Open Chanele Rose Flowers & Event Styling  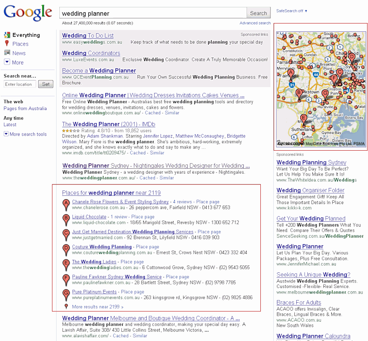click(x=121, y=201)
